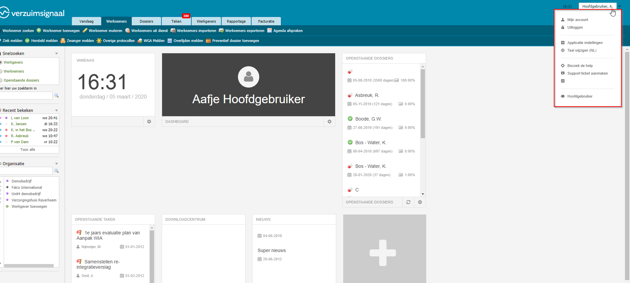The width and height of the screenshot is (630, 283).
Task: Open Falco International in the organisation tree
Action: [27, 187]
